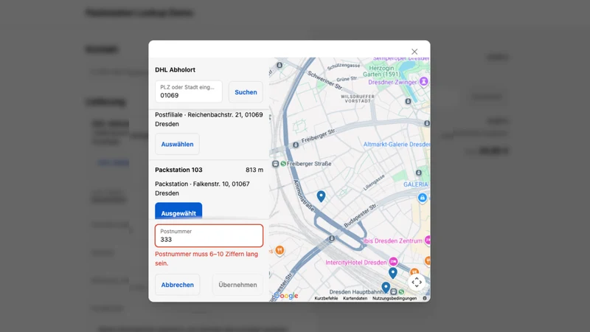The image size is (590, 332).
Task: Focus the PLZ oder Stadt input field
Action: pyautogui.click(x=189, y=91)
